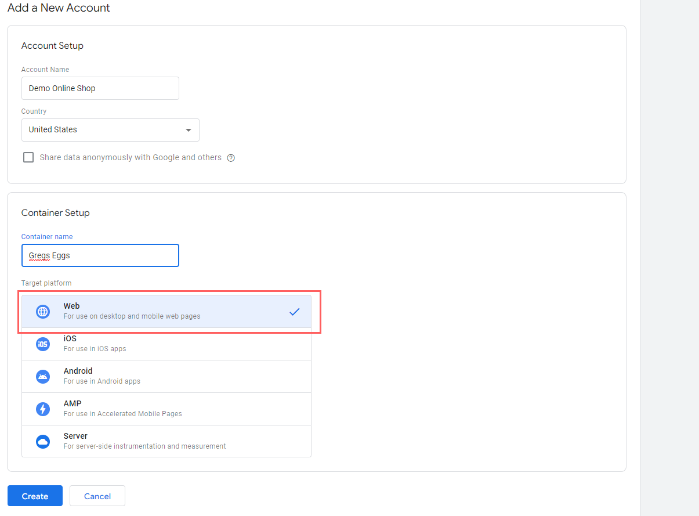Click the Create button

(35, 496)
